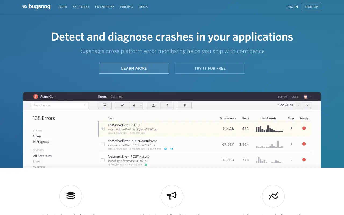Click the user avatar in dashboard header
The width and height of the screenshot is (344, 215).
click(306, 96)
